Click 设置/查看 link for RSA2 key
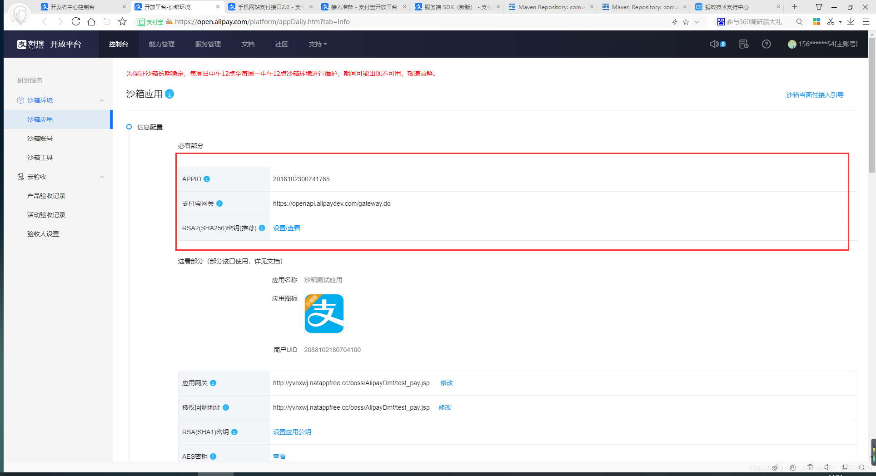Viewport: 876px width, 476px height. [x=287, y=228]
